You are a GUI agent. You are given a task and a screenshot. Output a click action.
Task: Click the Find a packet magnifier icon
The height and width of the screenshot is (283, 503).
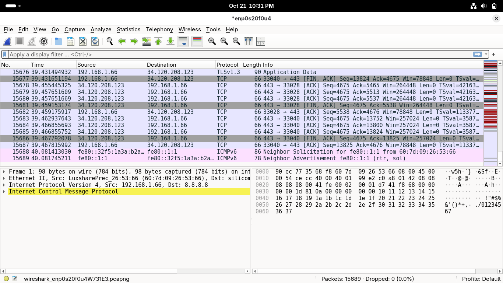click(x=109, y=42)
